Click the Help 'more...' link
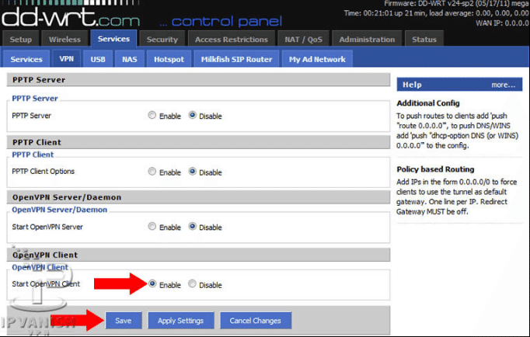 pos(503,85)
